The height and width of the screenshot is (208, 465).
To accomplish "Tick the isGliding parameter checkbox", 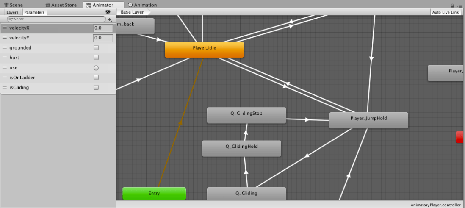I will pyautogui.click(x=96, y=88).
